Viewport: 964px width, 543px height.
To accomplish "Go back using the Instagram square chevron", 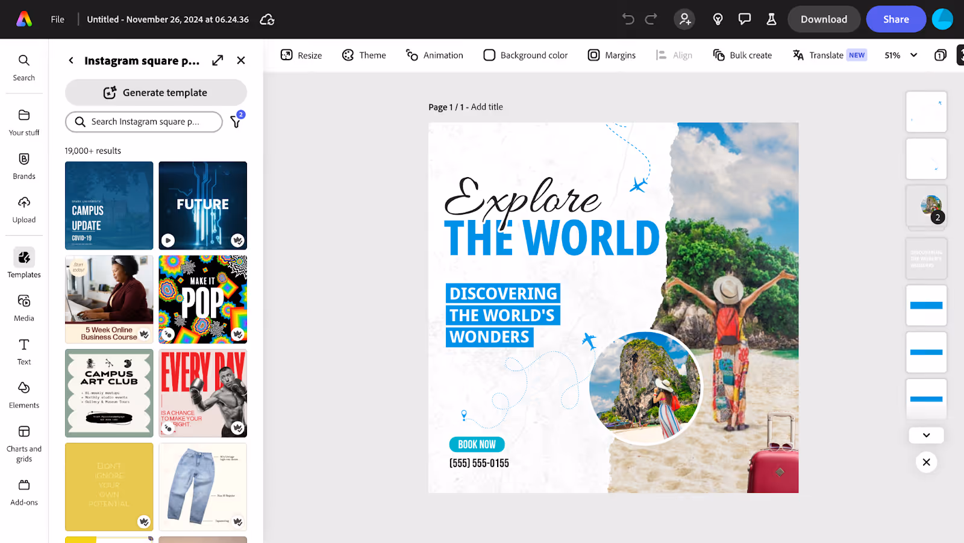I will click(x=71, y=60).
